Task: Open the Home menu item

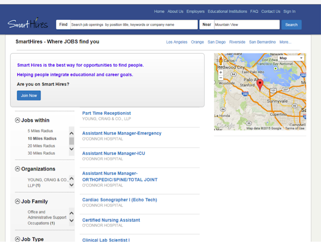Action: click(x=159, y=11)
